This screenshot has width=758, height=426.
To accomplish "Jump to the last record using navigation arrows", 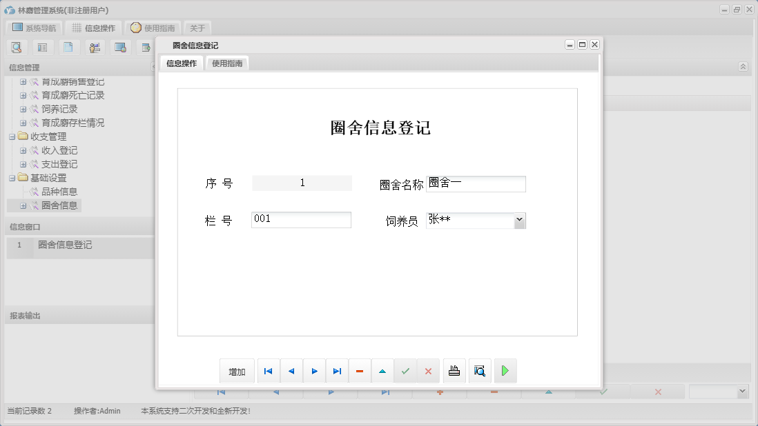I will click(337, 370).
